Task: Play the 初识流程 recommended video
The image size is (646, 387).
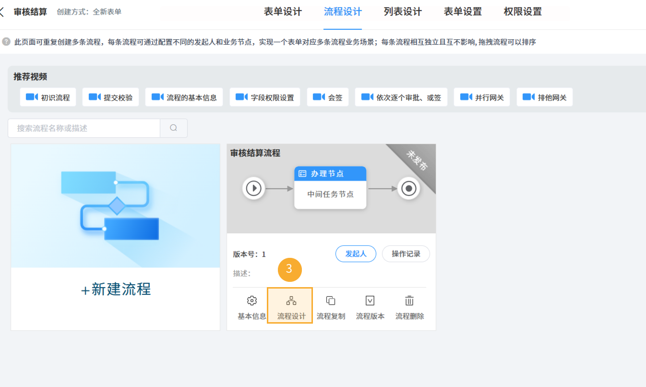Action: coord(48,97)
